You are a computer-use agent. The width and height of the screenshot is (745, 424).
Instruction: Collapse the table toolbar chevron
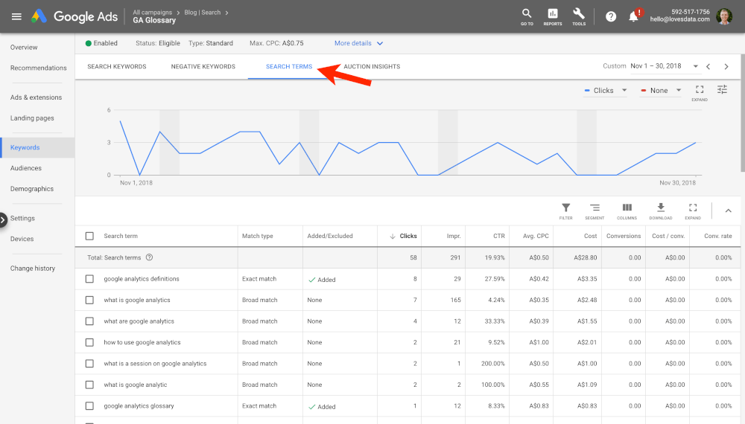coord(728,211)
